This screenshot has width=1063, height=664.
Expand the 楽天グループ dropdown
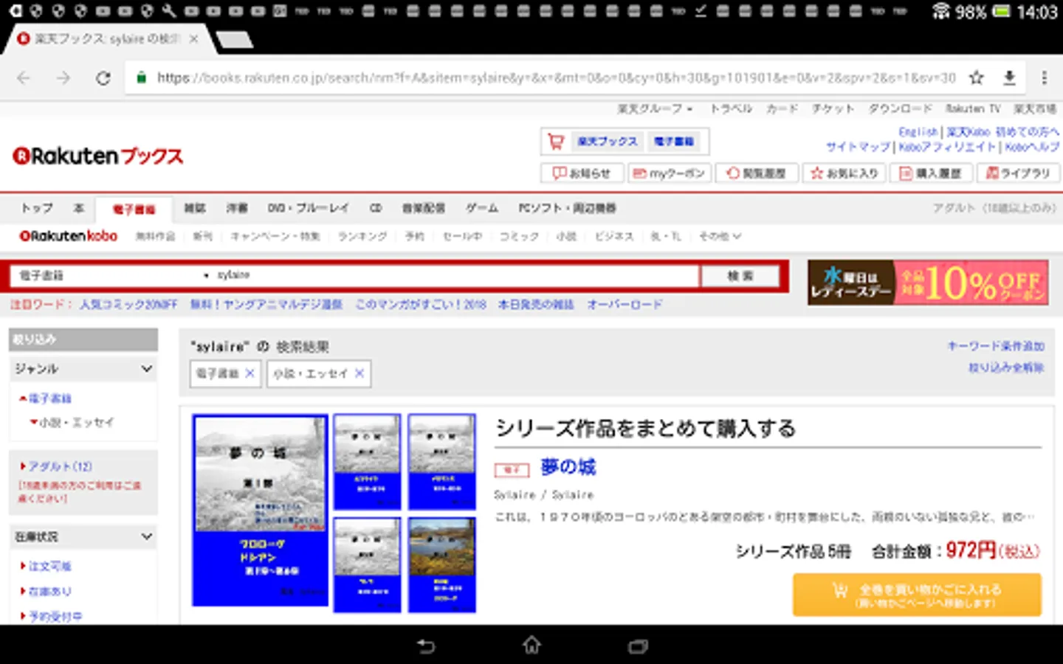(x=655, y=108)
